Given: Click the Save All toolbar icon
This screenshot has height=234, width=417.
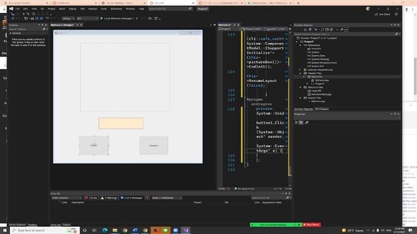Looking at the screenshot, I should [41, 19].
